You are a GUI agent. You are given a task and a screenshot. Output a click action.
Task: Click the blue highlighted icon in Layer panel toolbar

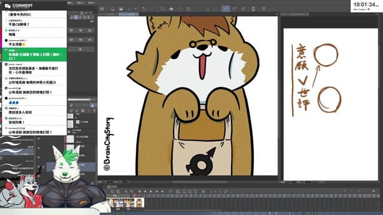click(92, 105)
